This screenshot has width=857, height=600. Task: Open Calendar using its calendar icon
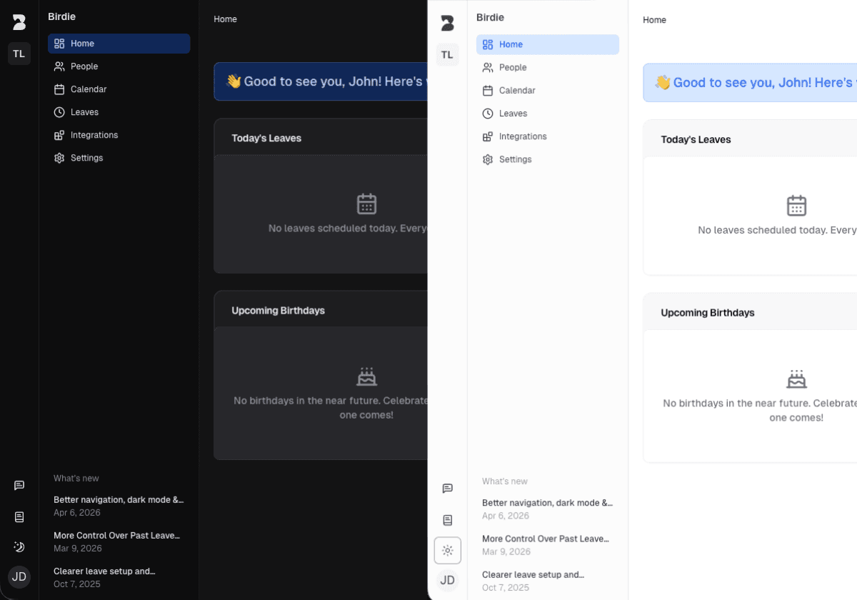click(x=59, y=89)
